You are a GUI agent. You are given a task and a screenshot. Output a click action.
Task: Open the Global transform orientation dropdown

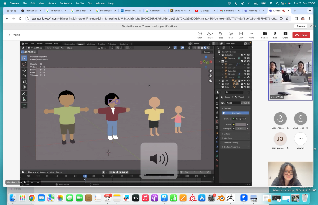103,48
